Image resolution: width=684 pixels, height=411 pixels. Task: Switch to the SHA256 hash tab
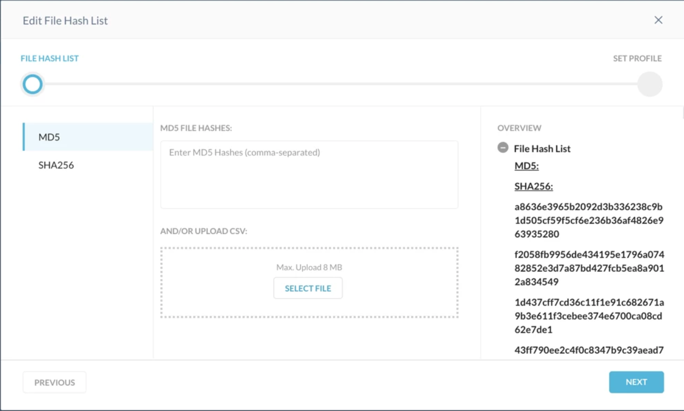point(56,165)
